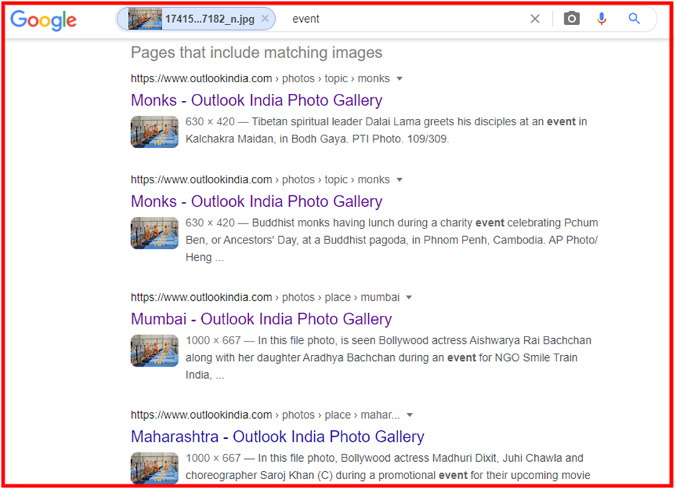The width and height of the screenshot is (676, 489).
Task: Open first 'Monks - Outlook India Photo Gallery' link
Action: (x=256, y=100)
